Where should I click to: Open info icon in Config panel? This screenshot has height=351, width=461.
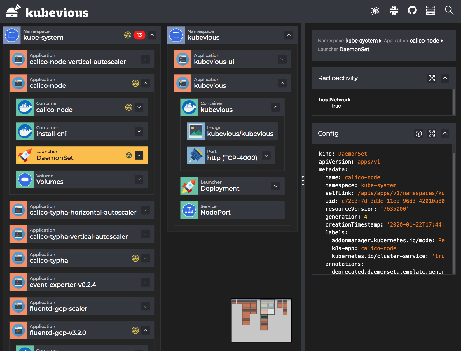(x=419, y=134)
